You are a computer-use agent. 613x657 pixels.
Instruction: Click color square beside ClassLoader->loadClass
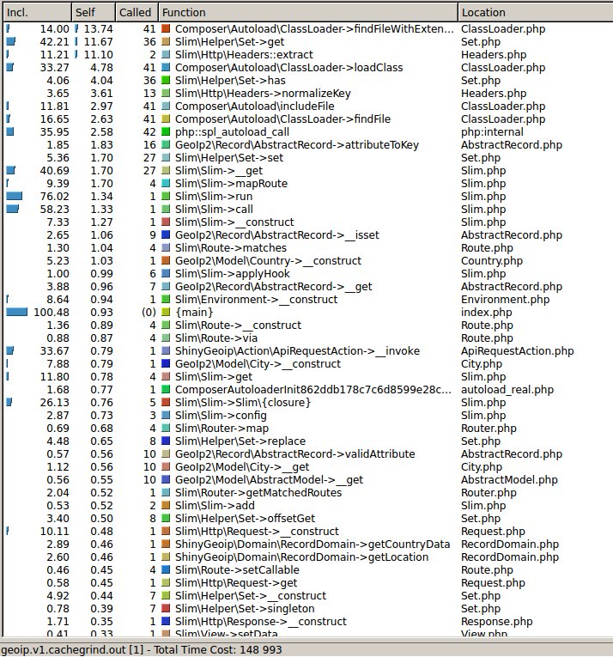(x=166, y=68)
